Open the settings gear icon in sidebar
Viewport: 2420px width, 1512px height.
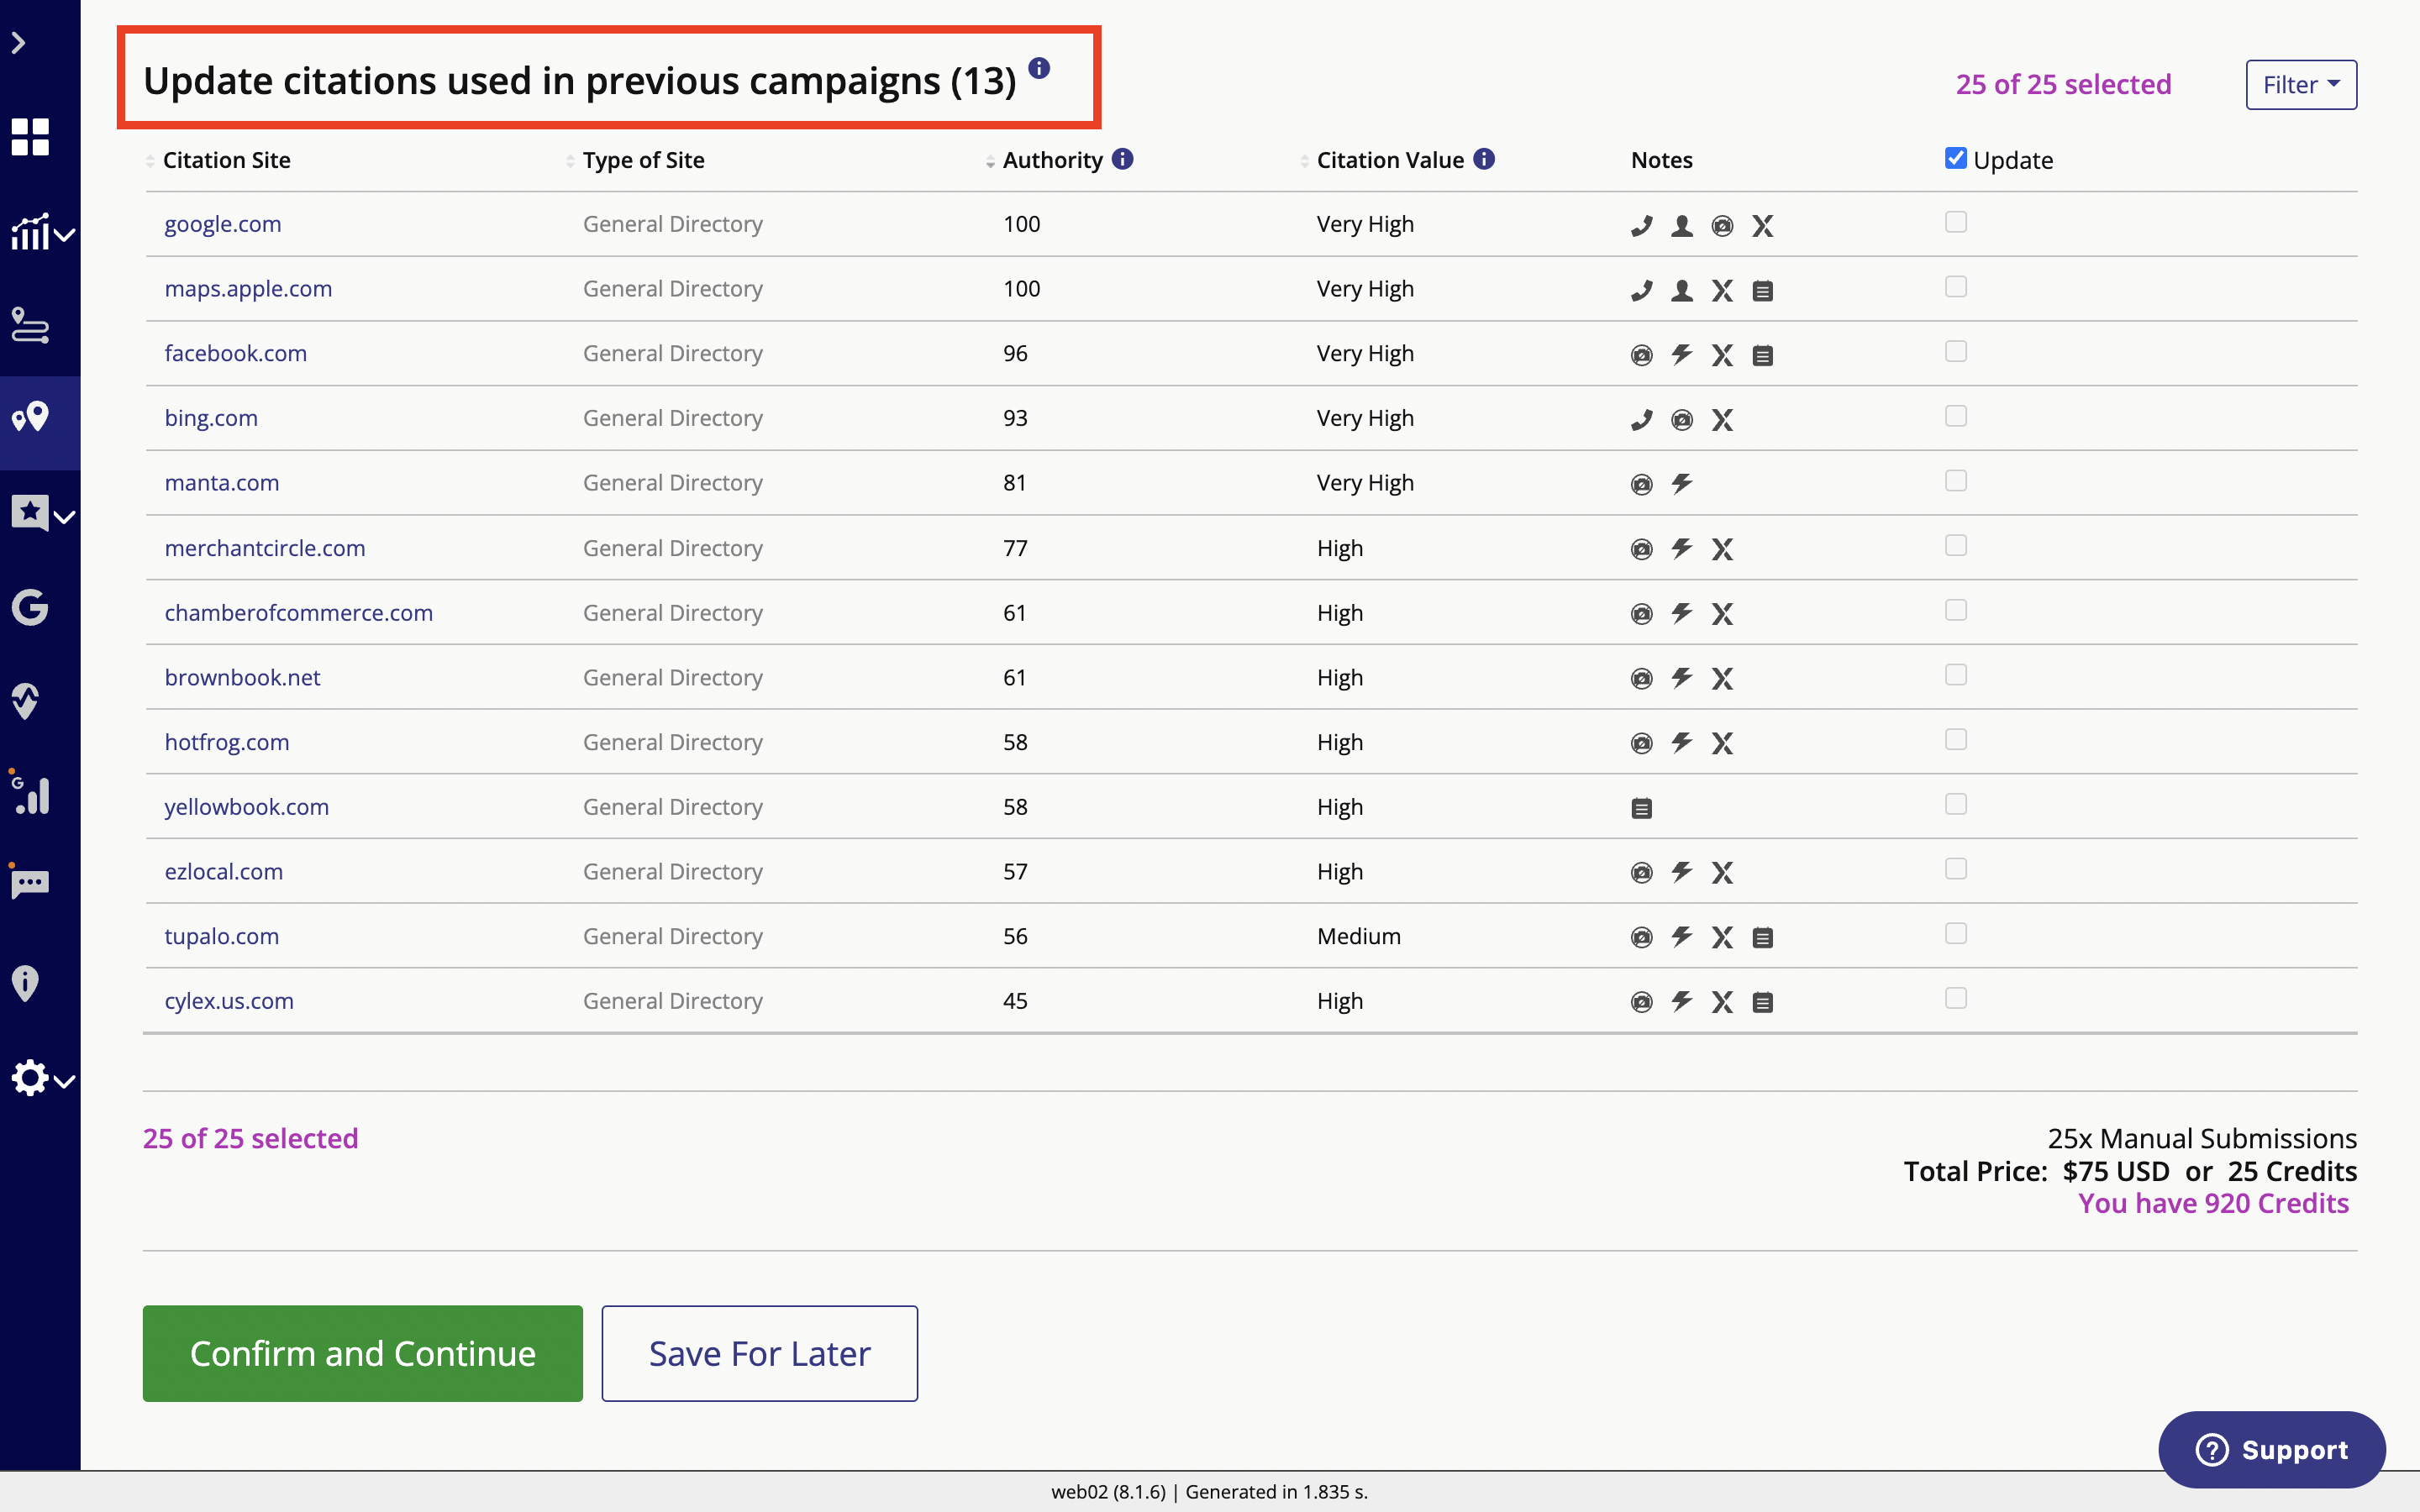point(30,1078)
